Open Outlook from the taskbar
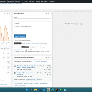 tap(44, 90)
